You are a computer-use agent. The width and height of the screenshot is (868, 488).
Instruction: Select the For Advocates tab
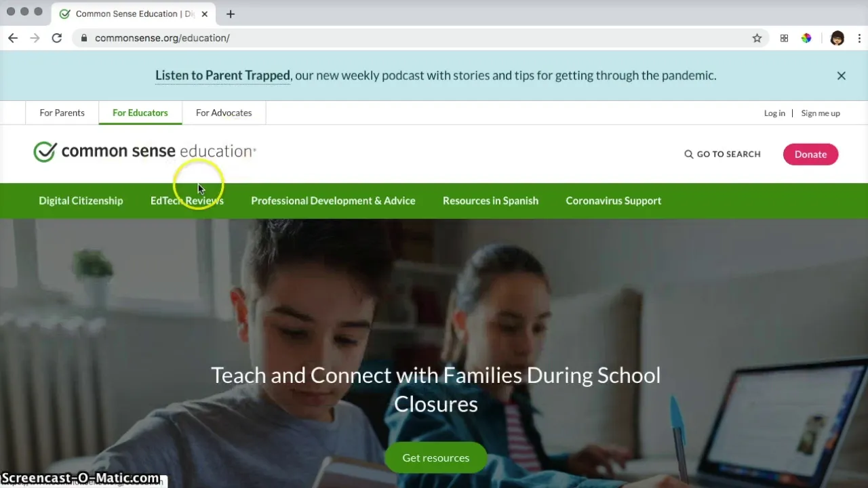pos(224,113)
